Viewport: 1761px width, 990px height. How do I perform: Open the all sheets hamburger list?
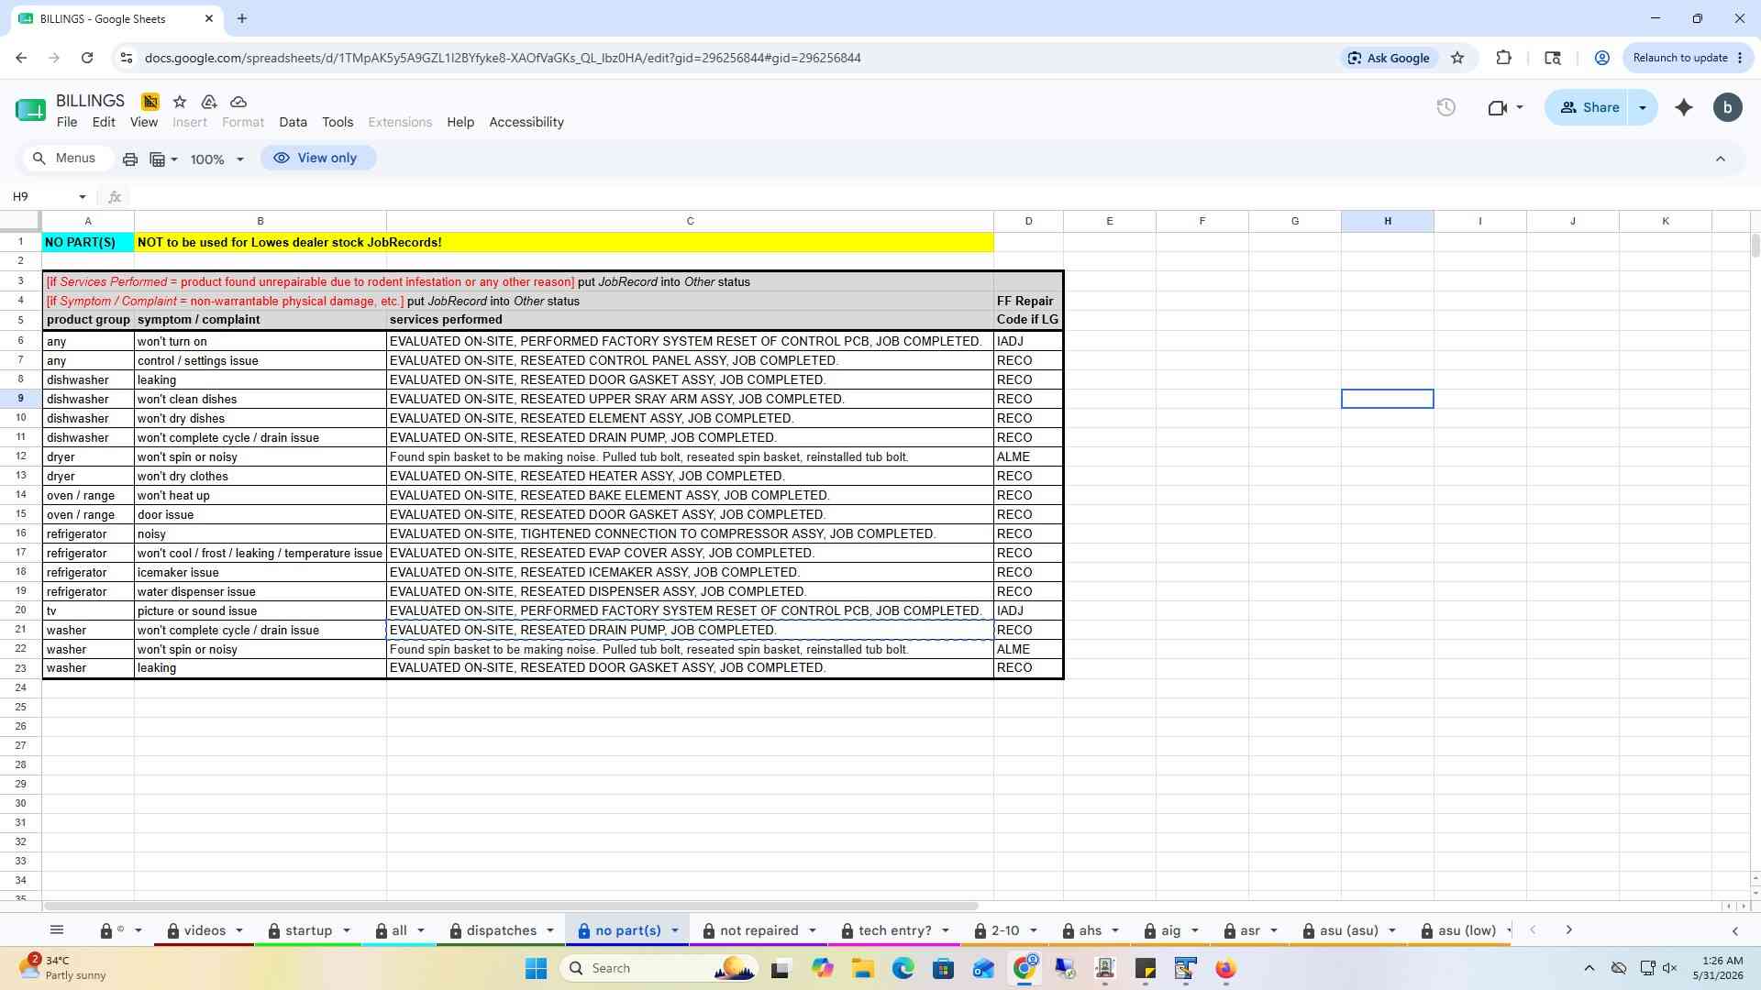click(x=57, y=930)
